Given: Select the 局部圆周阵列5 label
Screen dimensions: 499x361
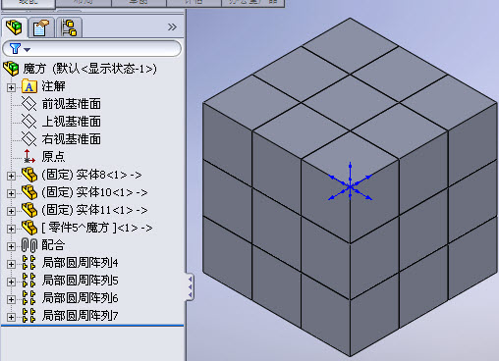Looking at the screenshot, I should 81,281.
